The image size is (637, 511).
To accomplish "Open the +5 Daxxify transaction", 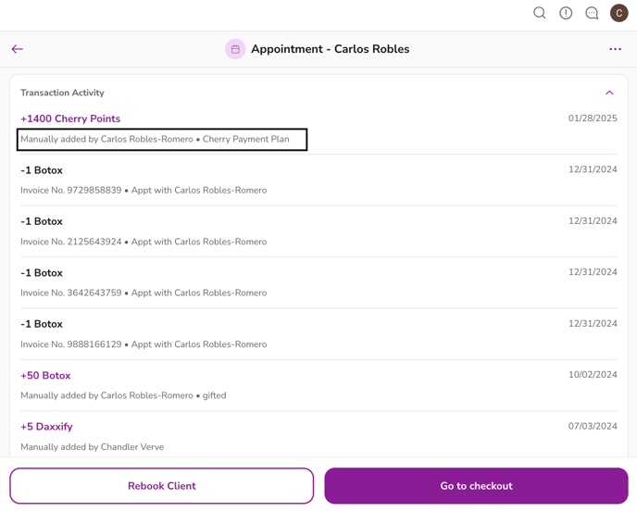I will [x=46, y=427].
